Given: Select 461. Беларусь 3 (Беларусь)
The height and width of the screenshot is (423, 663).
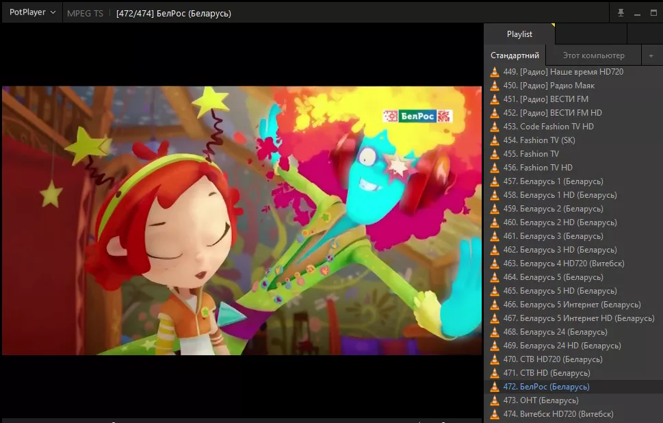Looking at the screenshot, I should (573, 236).
